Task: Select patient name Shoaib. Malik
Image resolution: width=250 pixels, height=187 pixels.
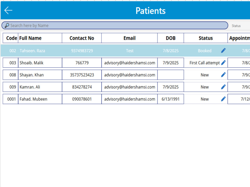Action: click(x=31, y=63)
